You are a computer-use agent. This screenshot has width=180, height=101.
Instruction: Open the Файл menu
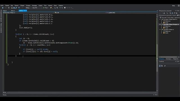(2, 6)
